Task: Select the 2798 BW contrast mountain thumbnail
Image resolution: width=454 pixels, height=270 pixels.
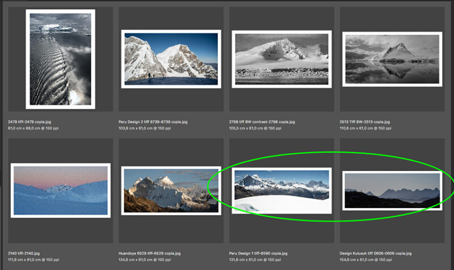Action: 281,59
